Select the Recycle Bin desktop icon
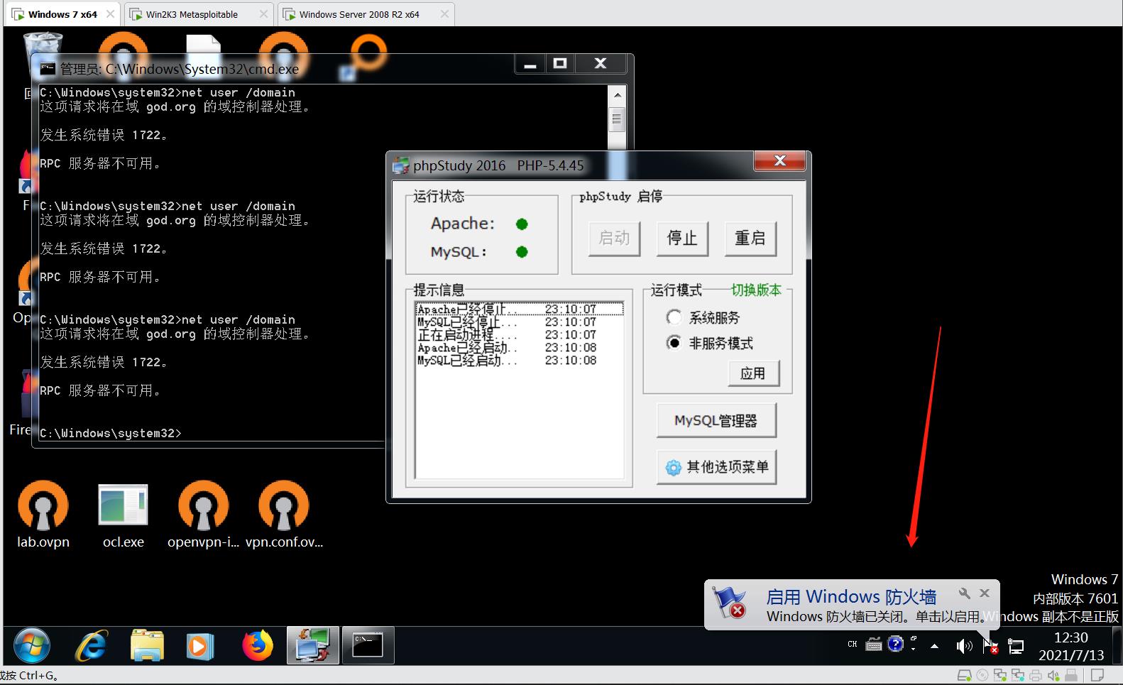The width and height of the screenshot is (1123, 685). tap(43, 44)
